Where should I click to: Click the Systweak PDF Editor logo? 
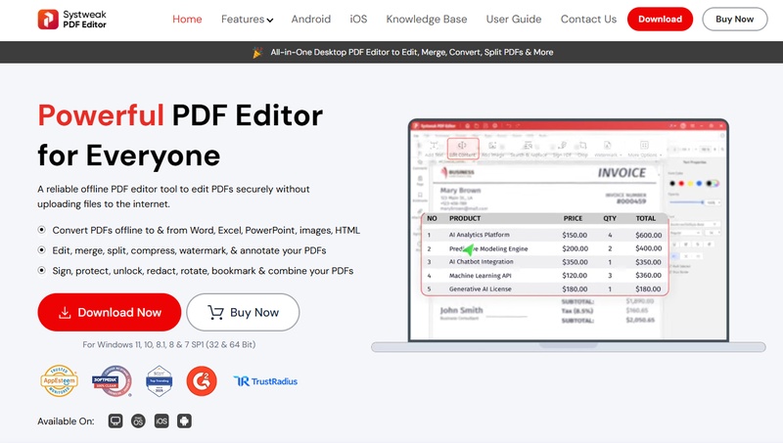pyautogui.click(x=71, y=19)
